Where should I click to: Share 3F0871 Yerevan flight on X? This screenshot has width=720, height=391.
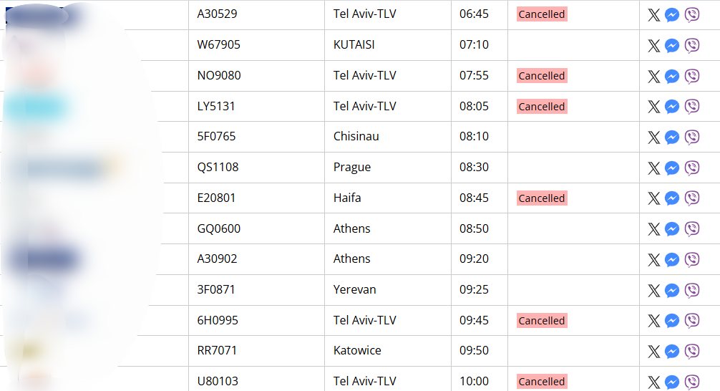click(654, 290)
